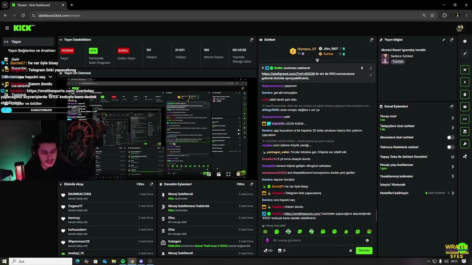Open Yayın Bağlantısı ve Anahtarı menu item
Viewport: 472px width, 265px height.
pos(32,50)
